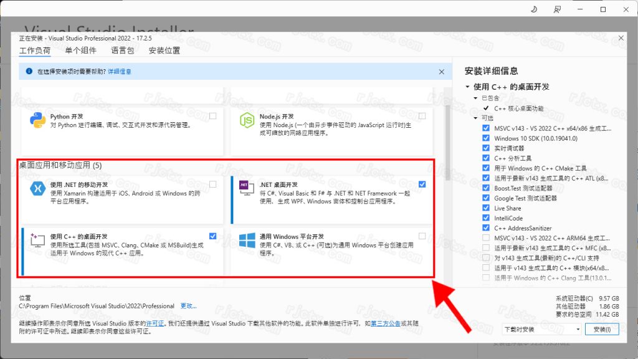
Task: Click the Xamarin .NET mobile development icon
Action: [x=37, y=189]
